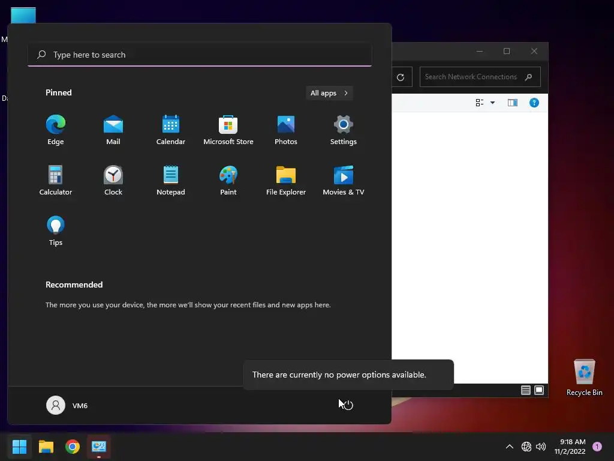
Task: Click the Recommended section heading
Action: tap(74, 285)
